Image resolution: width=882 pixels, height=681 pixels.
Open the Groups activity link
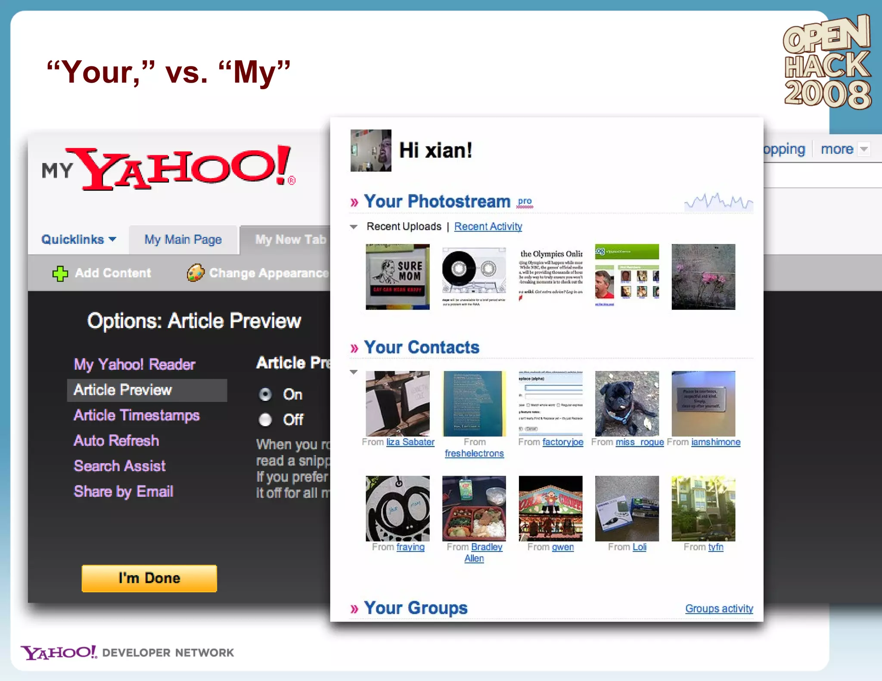[719, 609]
